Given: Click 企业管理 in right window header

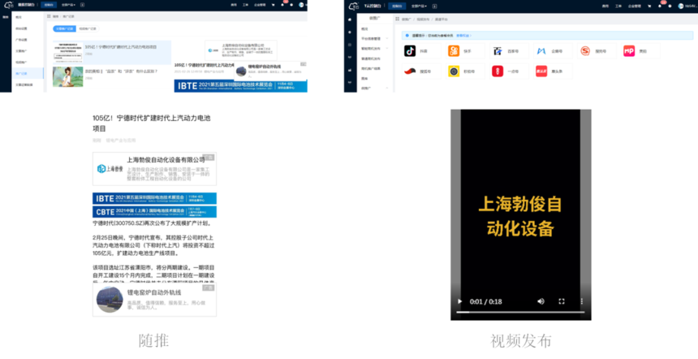Looking at the screenshot, I should tap(635, 6).
